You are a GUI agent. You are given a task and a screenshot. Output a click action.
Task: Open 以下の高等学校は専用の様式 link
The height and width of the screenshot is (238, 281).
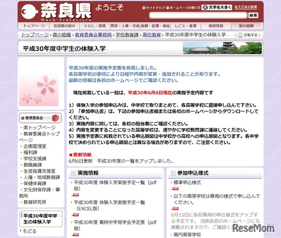pos(216,199)
